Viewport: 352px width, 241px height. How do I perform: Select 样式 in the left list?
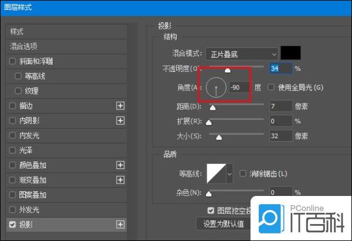tap(66, 32)
